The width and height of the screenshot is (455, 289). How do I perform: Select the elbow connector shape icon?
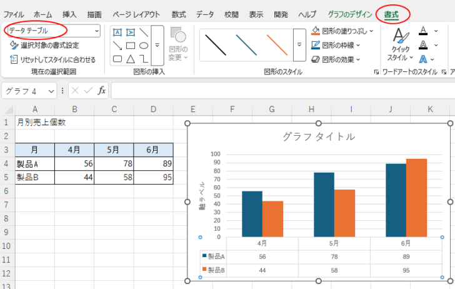pyautogui.click(x=144, y=59)
